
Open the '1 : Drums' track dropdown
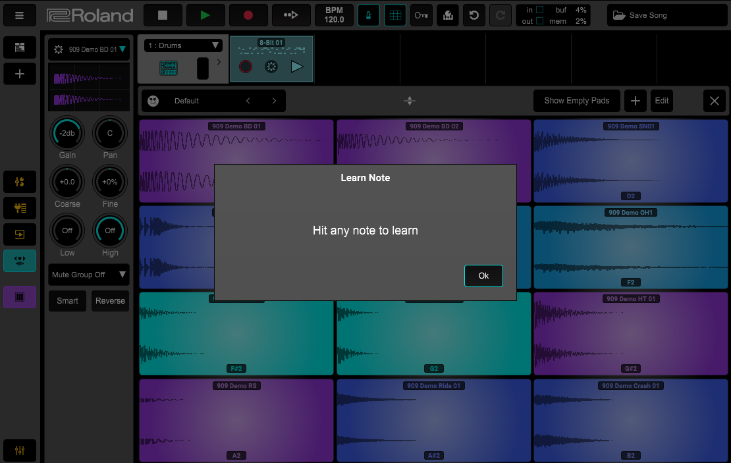click(183, 45)
